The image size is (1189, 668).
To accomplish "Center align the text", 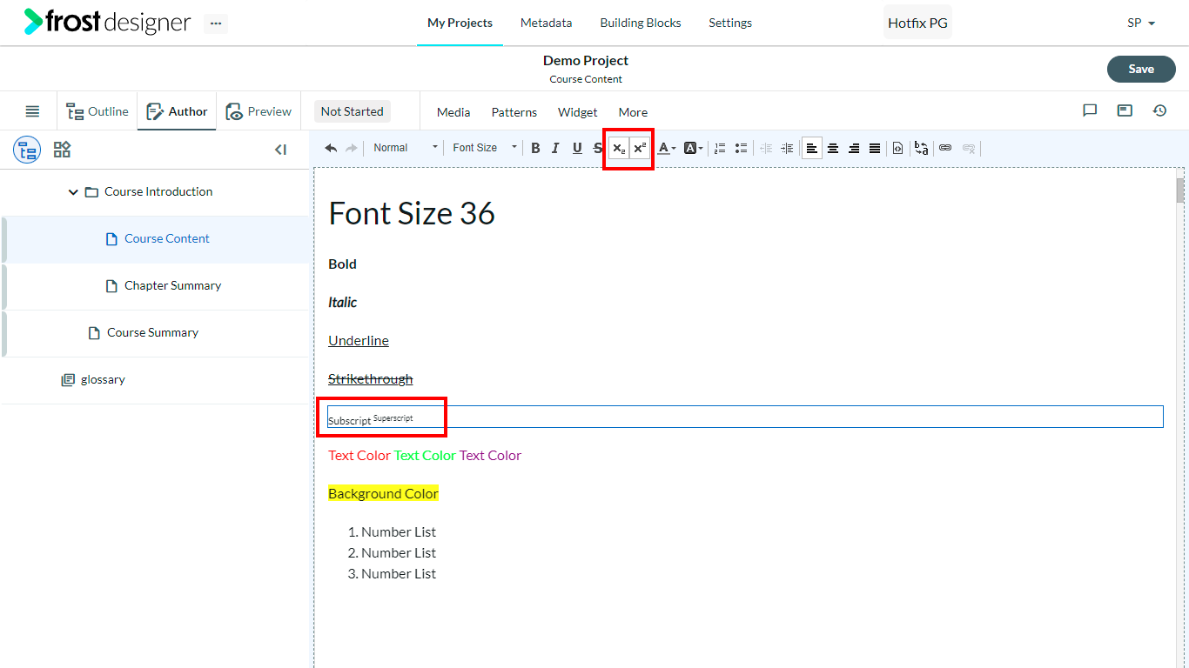I will (x=833, y=148).
